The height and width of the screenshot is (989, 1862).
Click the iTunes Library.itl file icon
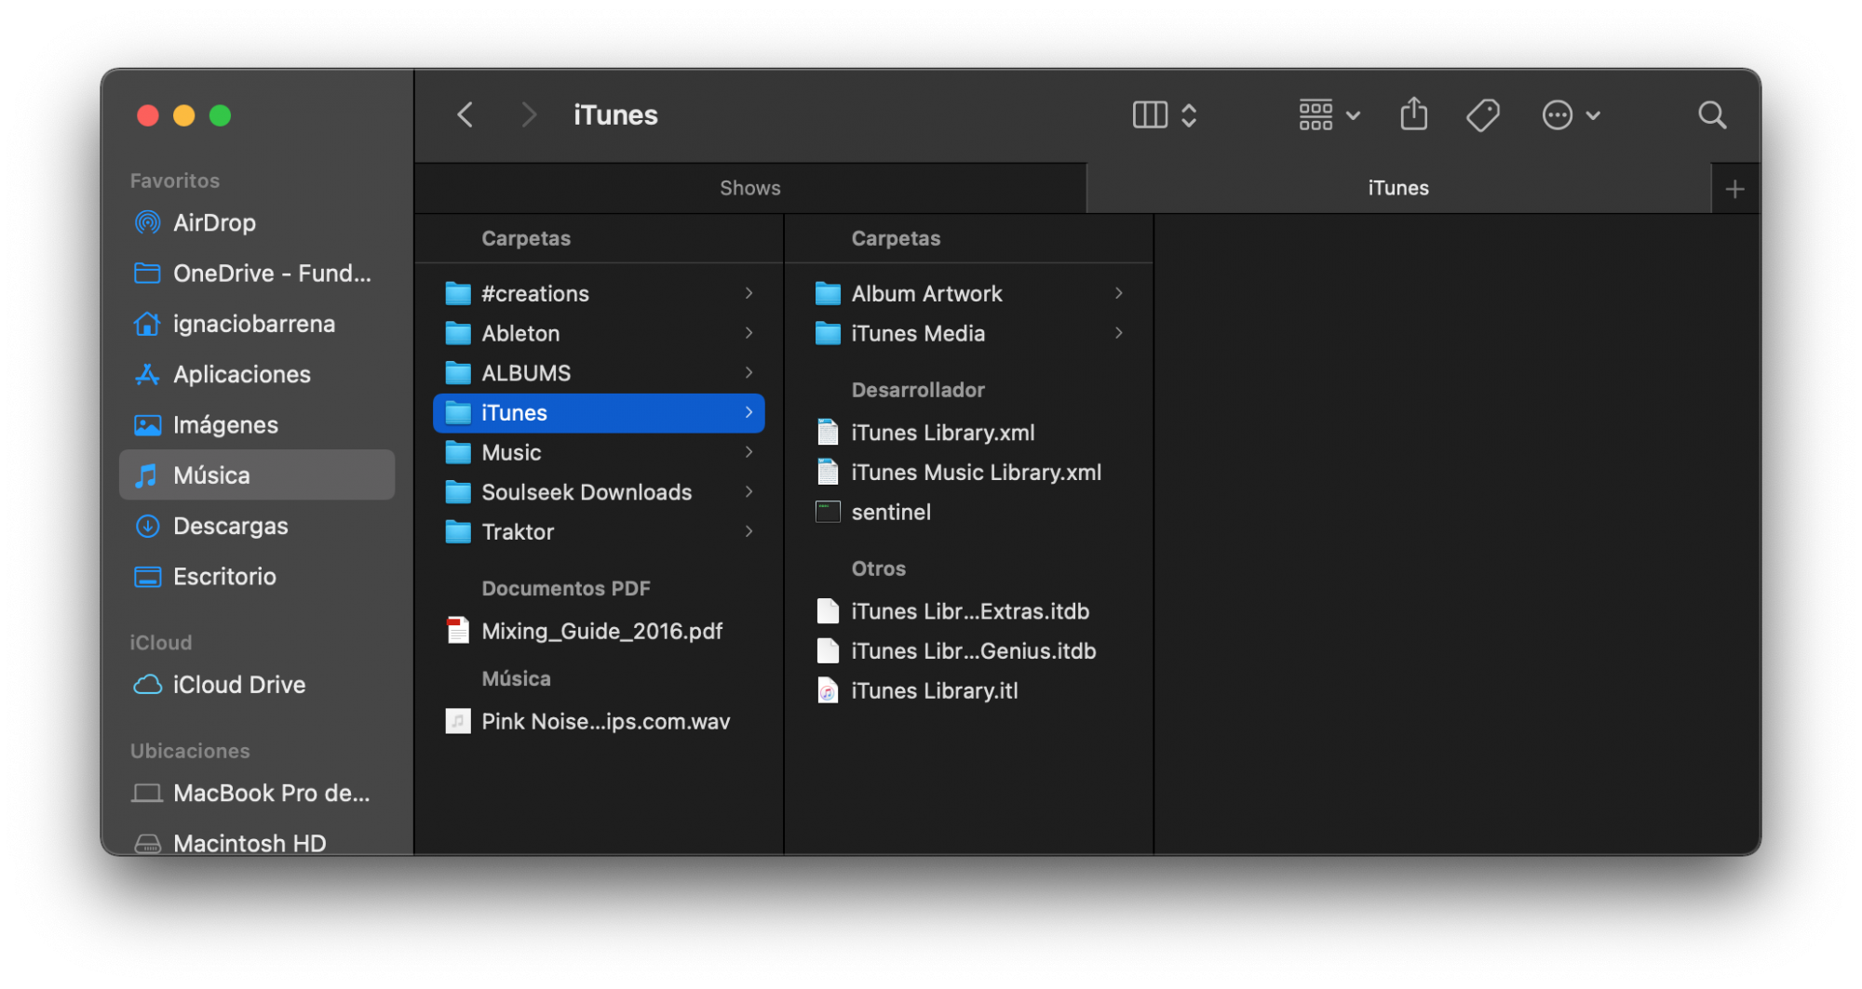tap(828, 691)
